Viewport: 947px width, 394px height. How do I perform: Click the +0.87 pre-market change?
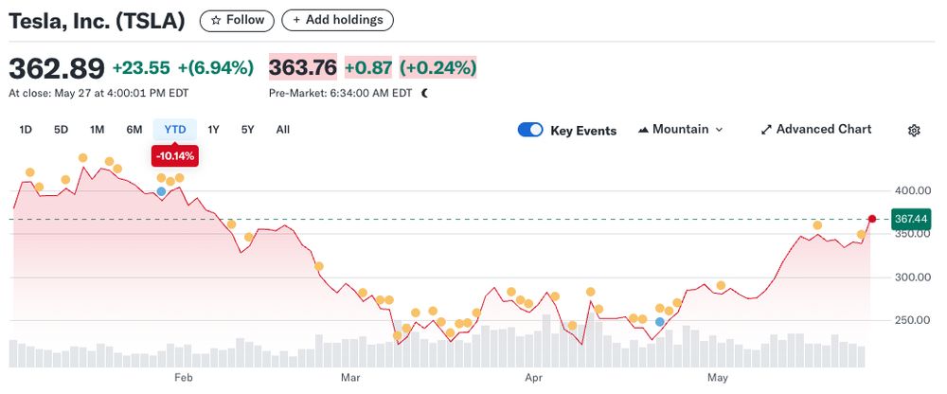(368, 68)
